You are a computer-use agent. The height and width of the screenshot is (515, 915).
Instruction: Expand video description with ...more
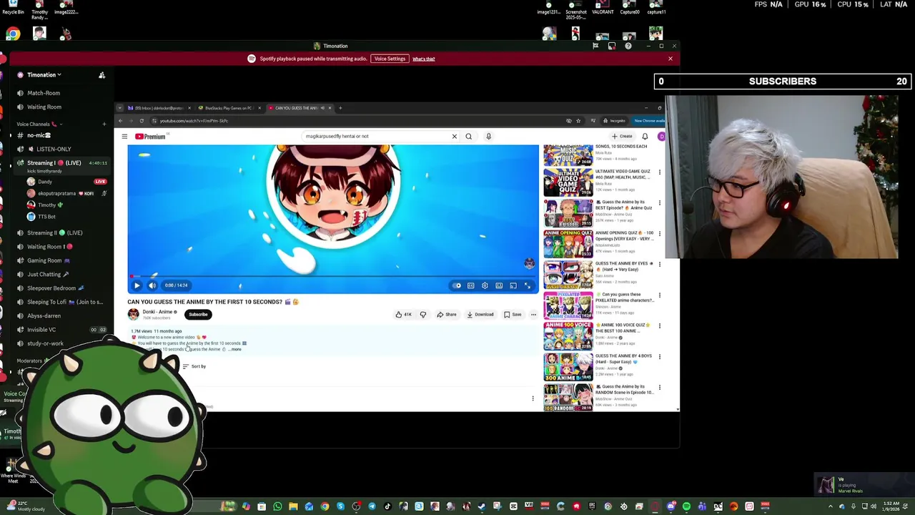pyautogui.click(x=235, y=349)
